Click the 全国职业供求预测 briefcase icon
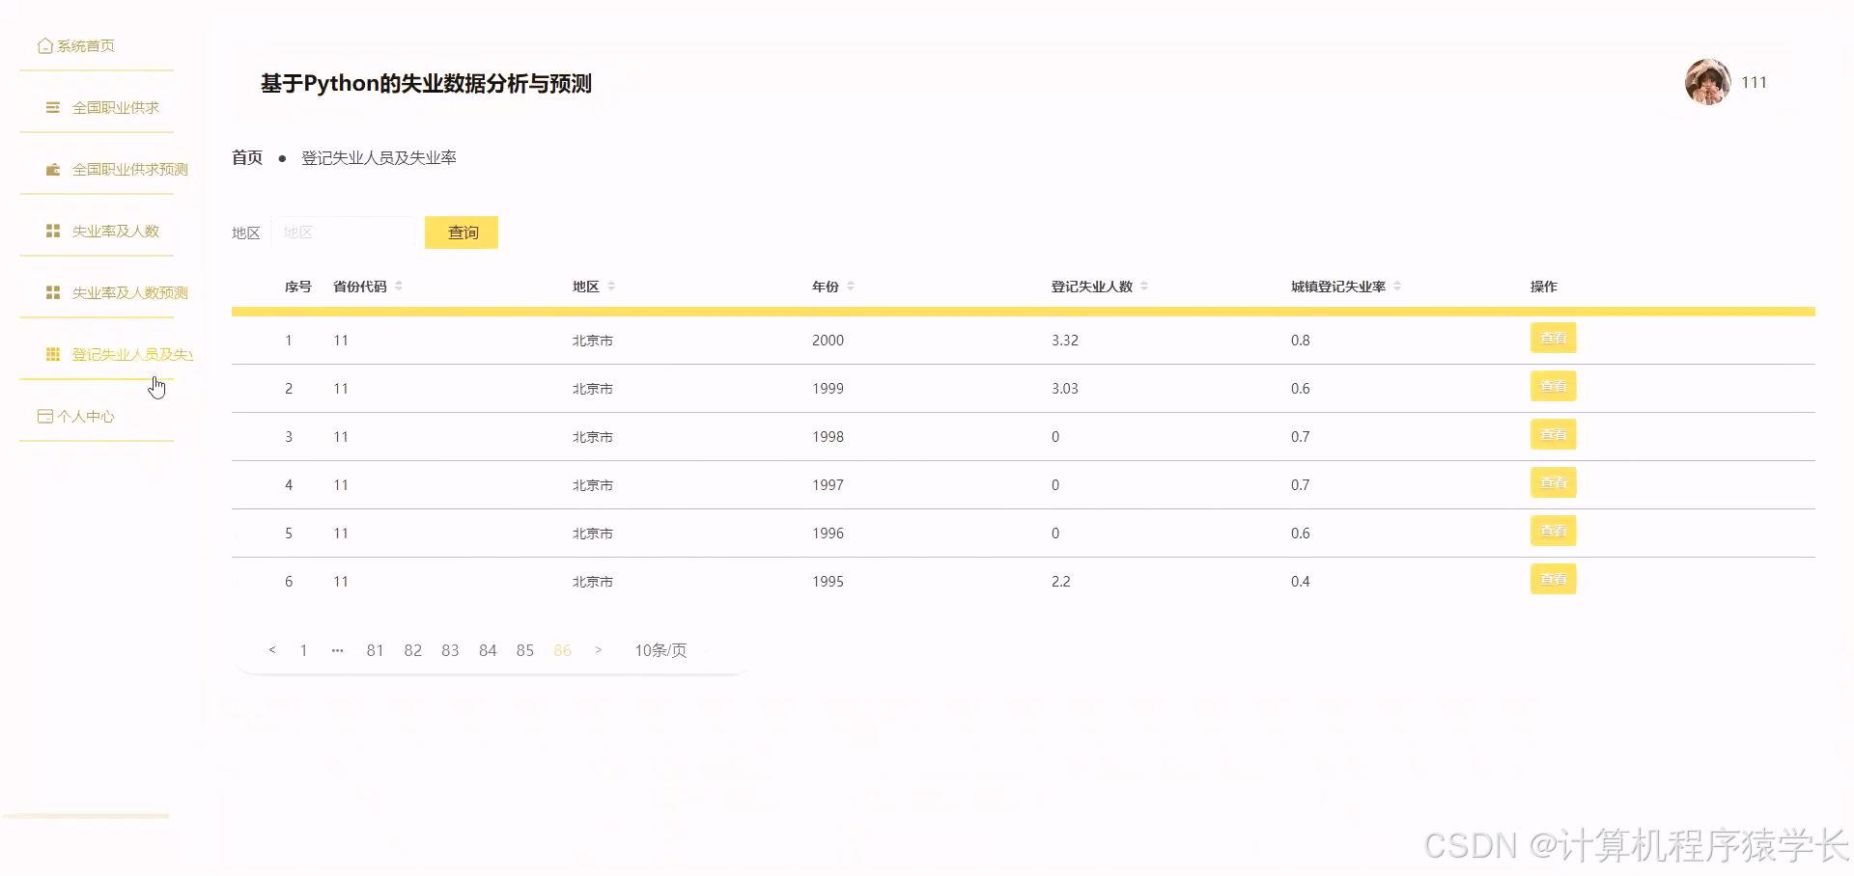The width and height of the screenshot is (1854, 876). (x=52, y=169)
